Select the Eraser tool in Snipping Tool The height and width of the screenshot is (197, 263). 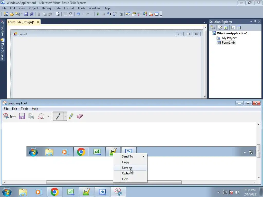80,116
